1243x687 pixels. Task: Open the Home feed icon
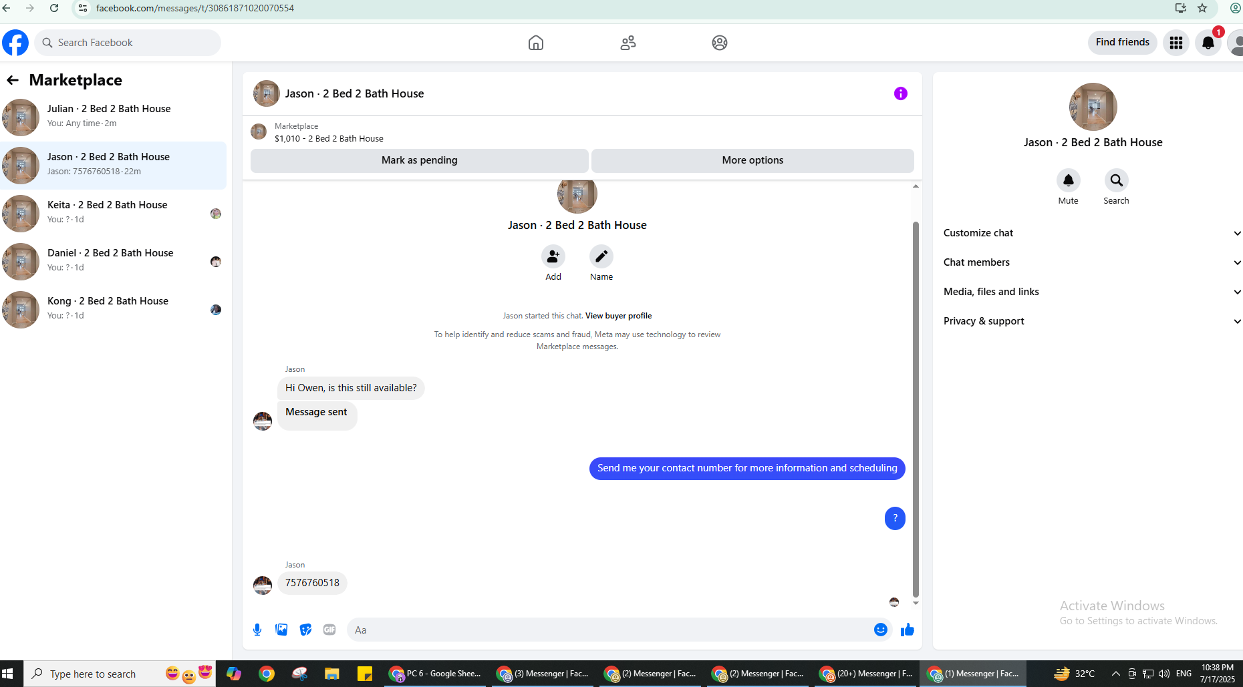pos(536,43)
